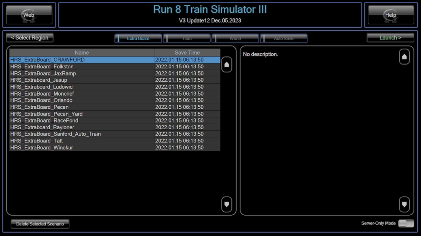421x236 pixels.
Task: Switch to the Train tab
Action: click(x=187, y=38)
